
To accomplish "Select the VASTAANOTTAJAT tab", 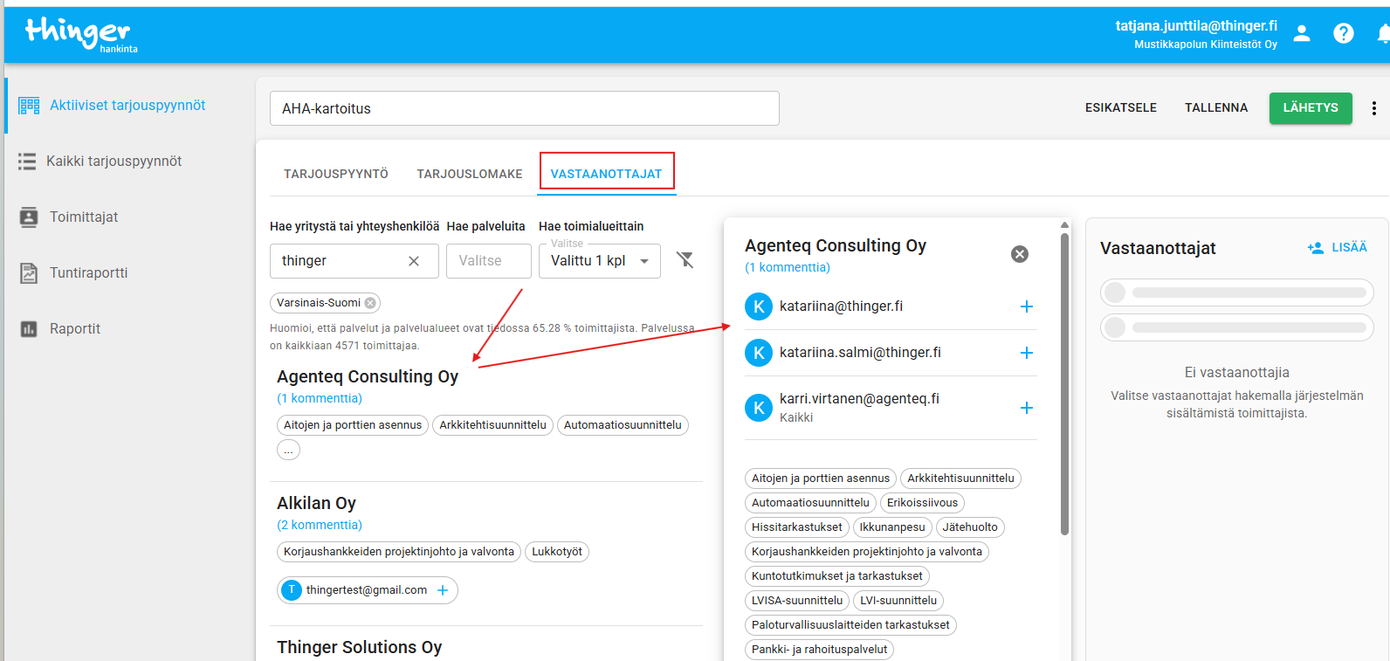I will pos(607,174).
